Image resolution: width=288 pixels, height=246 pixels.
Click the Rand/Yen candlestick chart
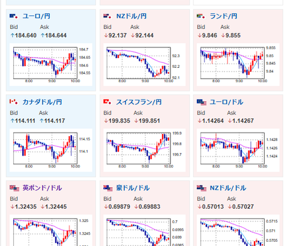coord(238,65)
